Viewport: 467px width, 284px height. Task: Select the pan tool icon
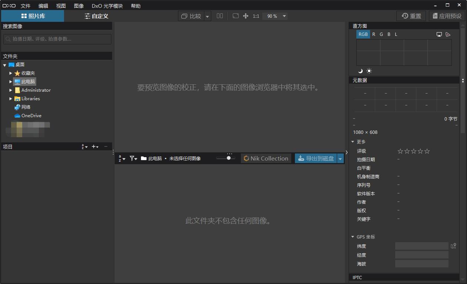pyautogui.click(x=246, y=16)
